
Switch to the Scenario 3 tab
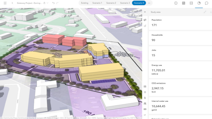[x=125, y=3]
